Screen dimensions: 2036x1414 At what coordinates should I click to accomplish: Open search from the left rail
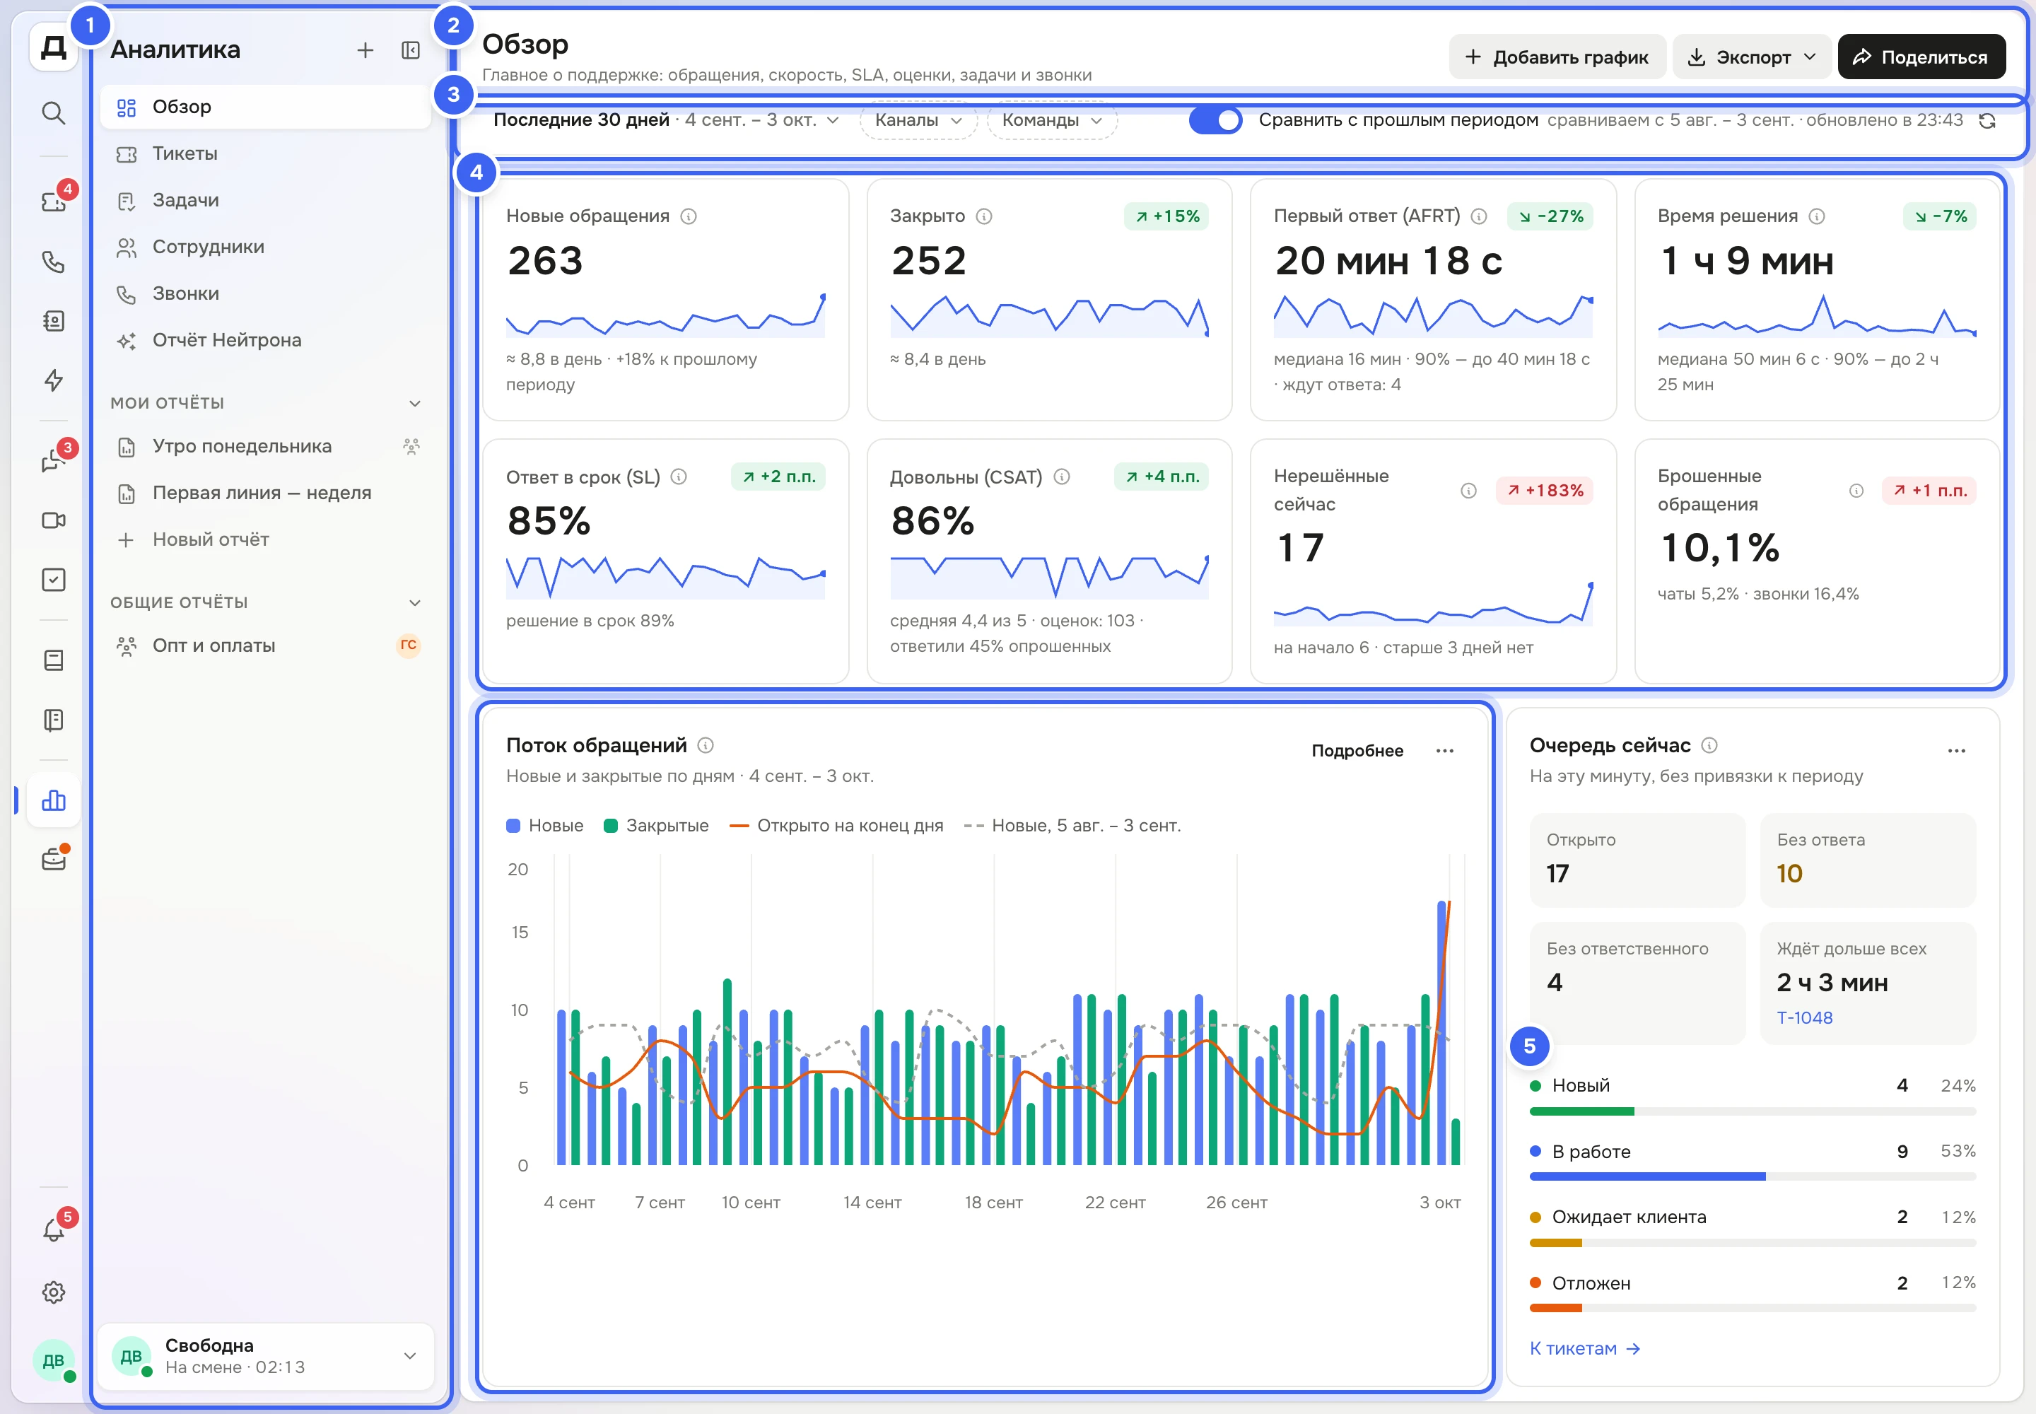coord(53,113)
